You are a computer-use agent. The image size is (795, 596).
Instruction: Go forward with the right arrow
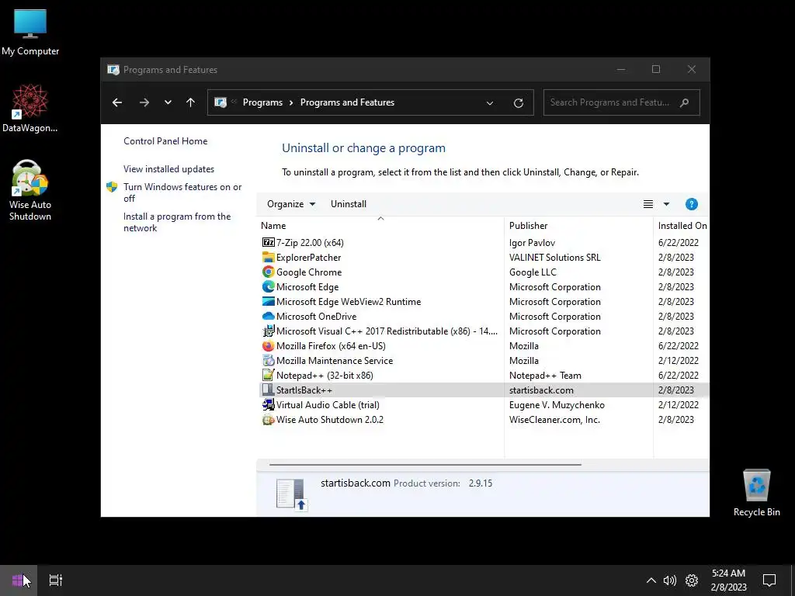pos(144,102)
